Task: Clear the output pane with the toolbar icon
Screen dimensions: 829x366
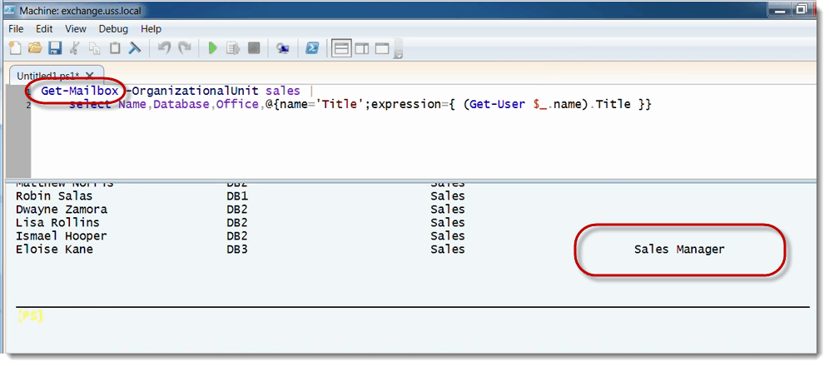Action: tap(135, 48)
